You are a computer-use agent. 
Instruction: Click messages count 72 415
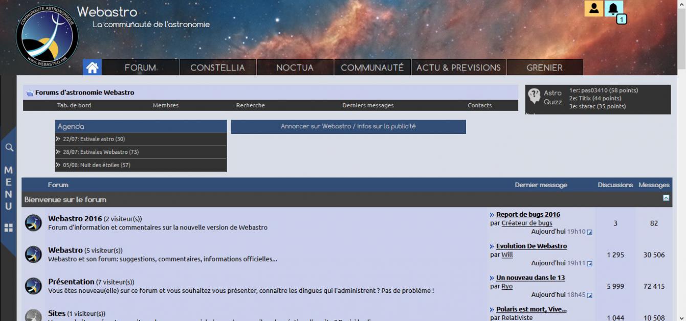[x=654, y=287]
